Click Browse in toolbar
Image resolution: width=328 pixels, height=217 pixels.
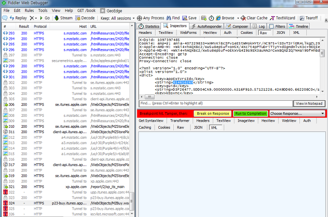pyautogui.click(x=225, y=18)
